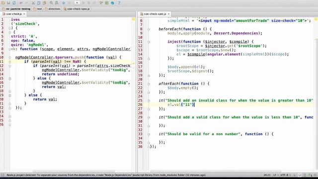This screenshot has width=318, height=179.
Task: Click the Copy toolbar icon
Action: tap(39, 3)
